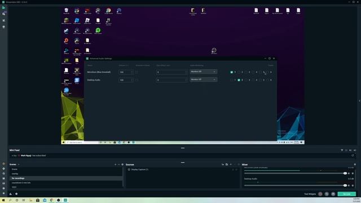The image size is (361, 203).
Task: Open Windows Search magnifier in taskbar
Action: (10, 200)
